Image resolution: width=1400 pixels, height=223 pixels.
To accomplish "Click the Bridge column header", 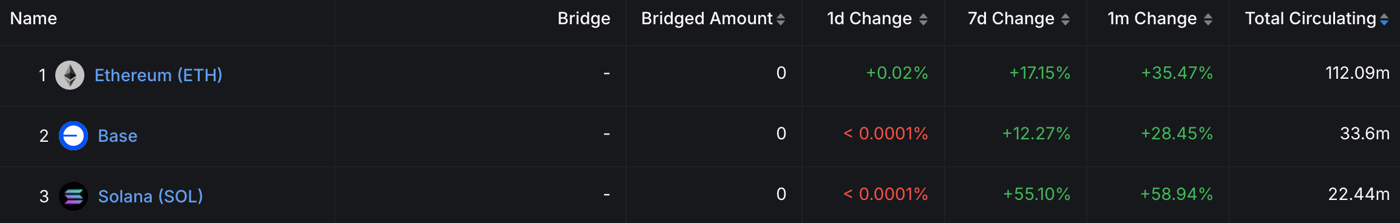I will 584,19.
